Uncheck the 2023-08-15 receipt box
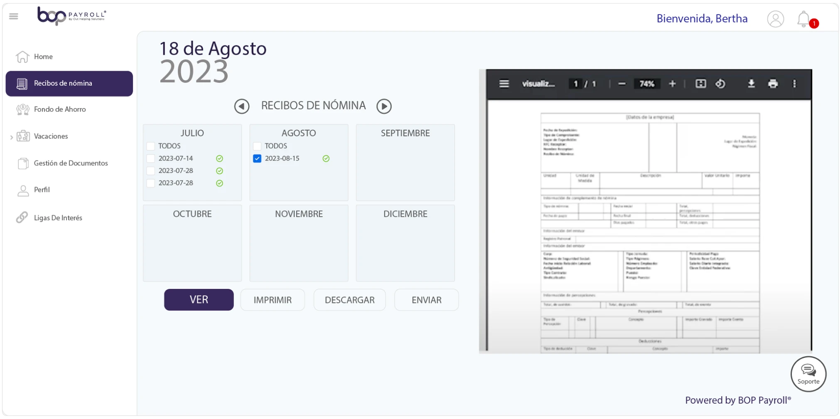Screen dimensions: 840x419 point(257,158)
